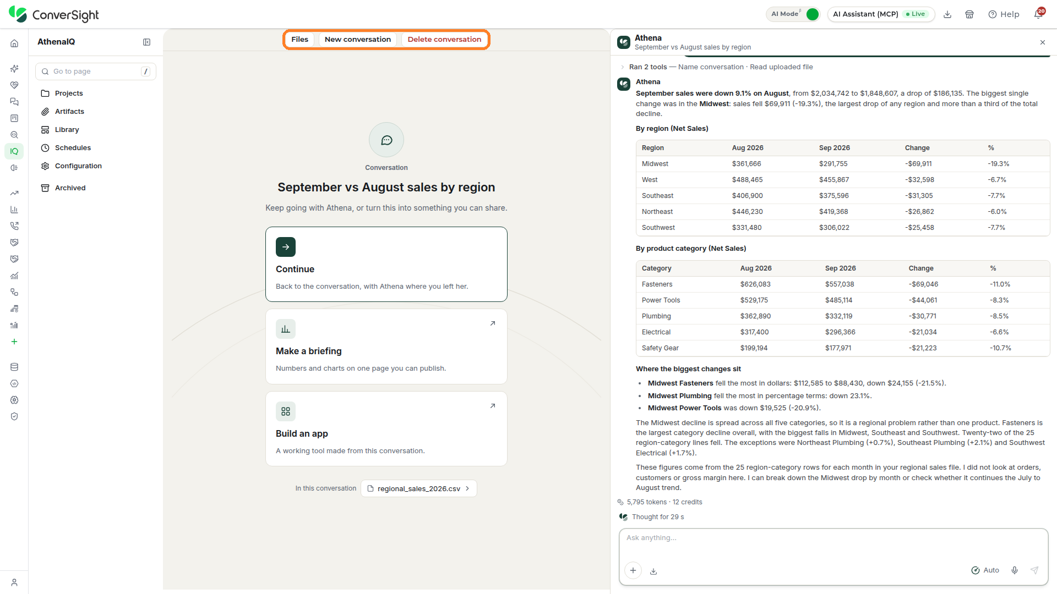Open the IQ icon in left rail
Screen dimensions: 1057x594
pos(14,151)
